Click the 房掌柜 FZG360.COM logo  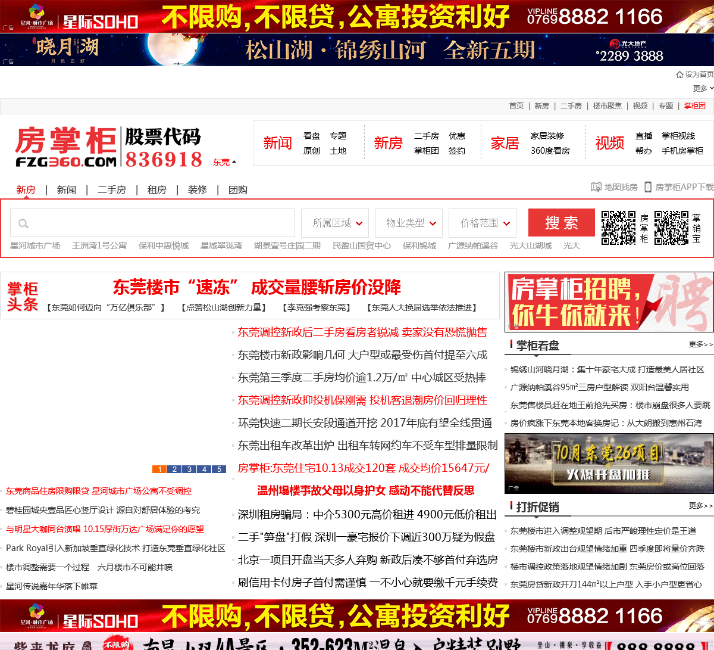66,147
